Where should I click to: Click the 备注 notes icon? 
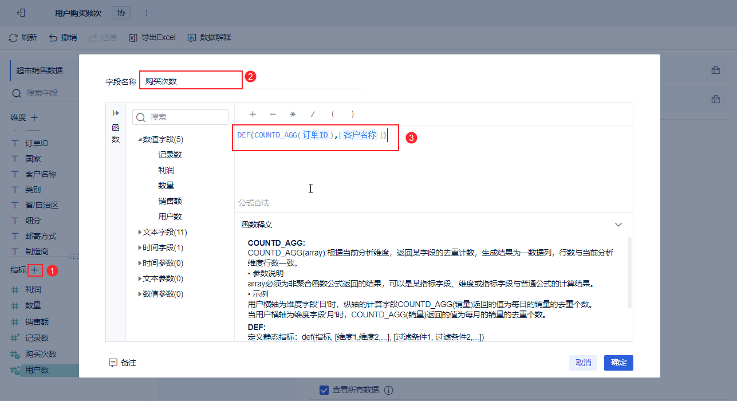[x=113, y=363]
